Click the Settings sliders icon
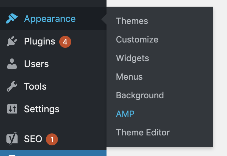227x156 pixels. (12, 109)
